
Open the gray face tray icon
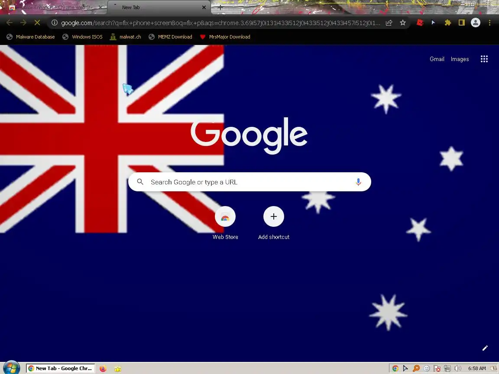[x=427, y=368]
